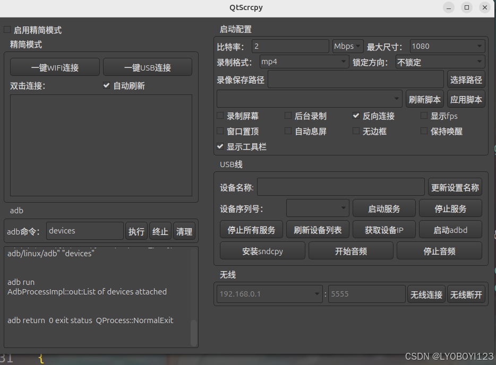Enable the 启用精简模式 checkbox
The height and width of the screenshot is (365, 496).
(7, 30)
